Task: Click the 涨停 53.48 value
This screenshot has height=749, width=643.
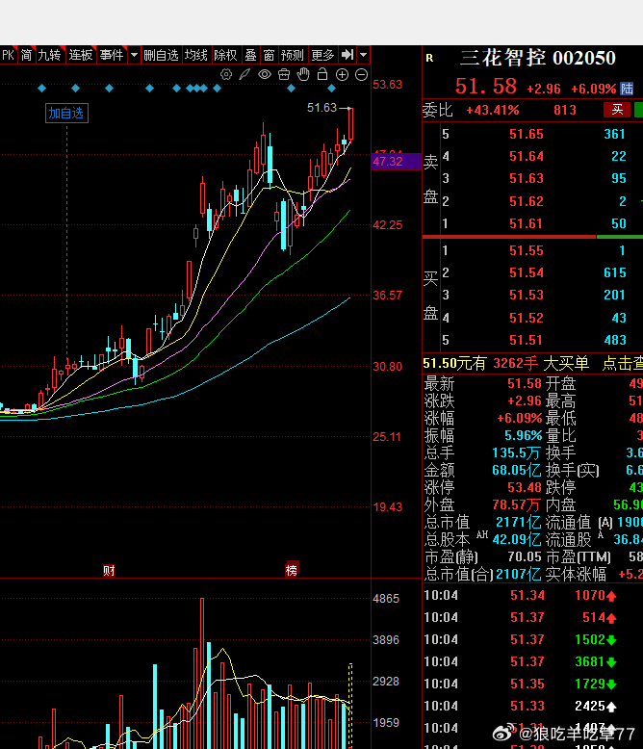Action: point(524,487)
